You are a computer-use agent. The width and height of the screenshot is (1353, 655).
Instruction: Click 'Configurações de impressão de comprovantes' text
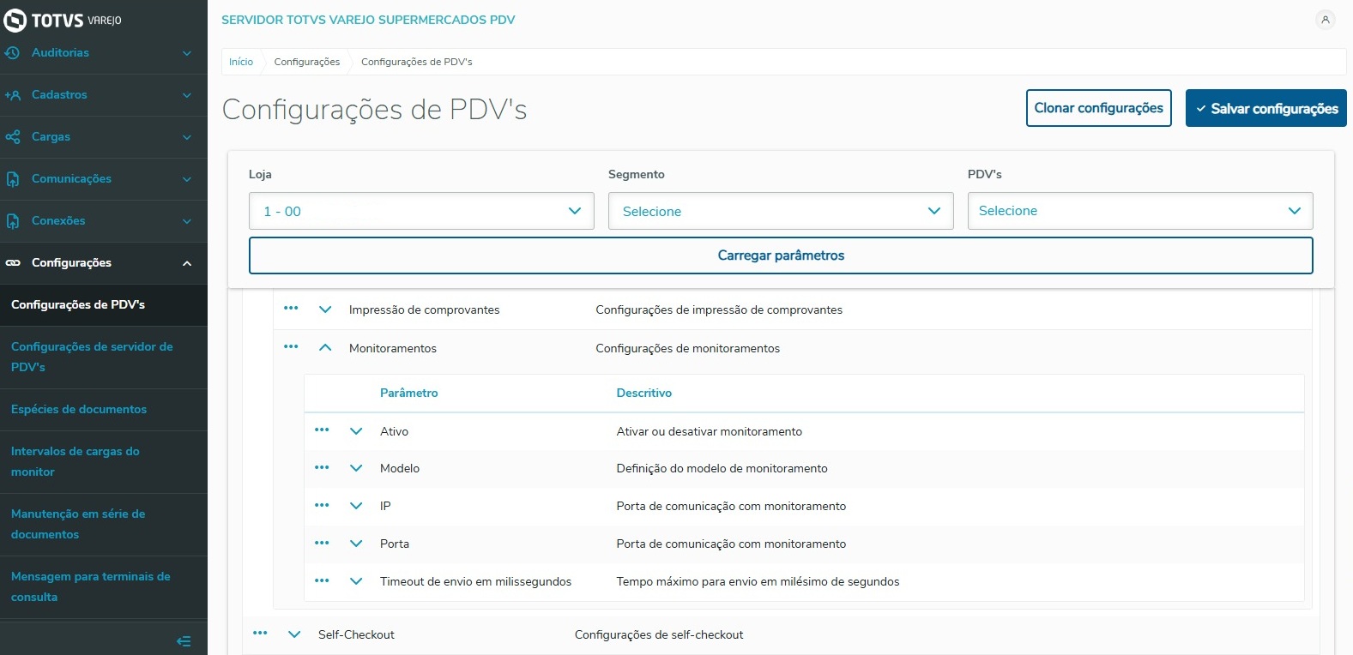(719, 309)
